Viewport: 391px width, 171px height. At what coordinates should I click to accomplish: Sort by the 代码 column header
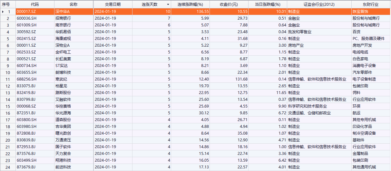pyautogui.click(x=35, y=5)
